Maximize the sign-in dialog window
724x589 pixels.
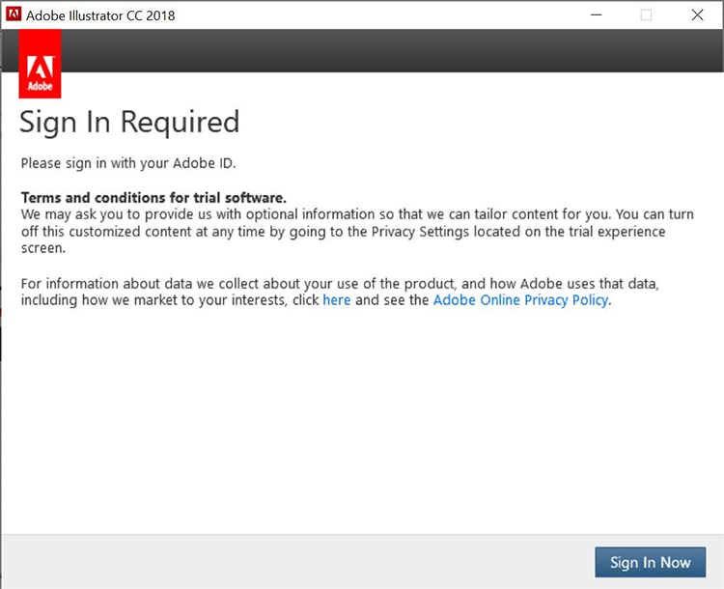tap(646, 15)
